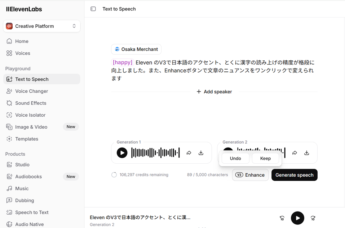
Task: Open the Creative Platform dropdown
Action: click(x=42, y=26)
